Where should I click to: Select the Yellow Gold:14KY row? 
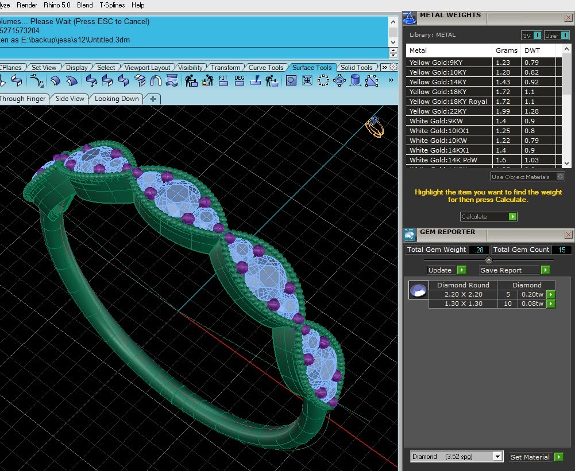(x=484, y=82)
